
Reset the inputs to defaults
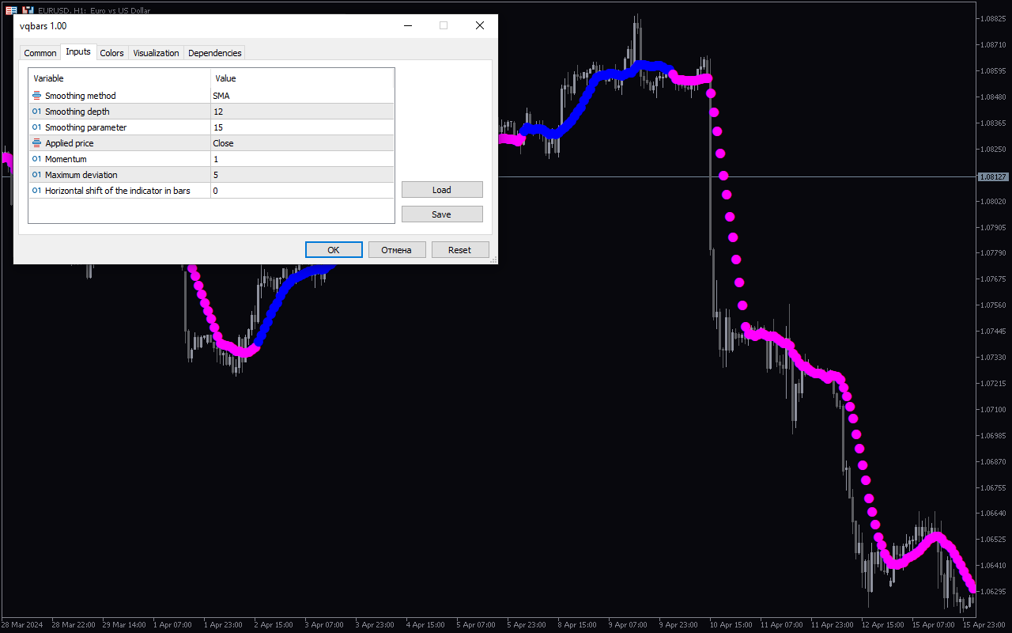460,250
